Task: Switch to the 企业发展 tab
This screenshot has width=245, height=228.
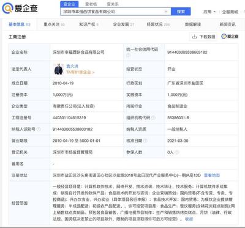Action: (124, 24)
